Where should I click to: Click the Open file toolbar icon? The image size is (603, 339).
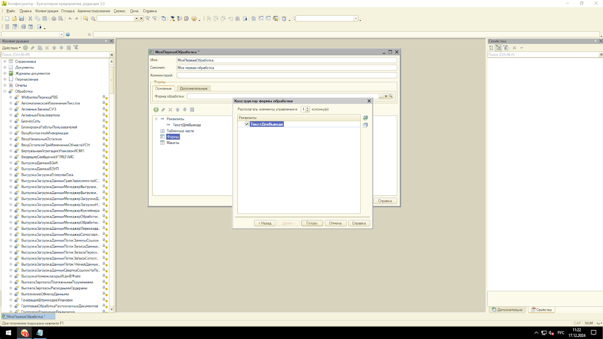pos(14,18)
